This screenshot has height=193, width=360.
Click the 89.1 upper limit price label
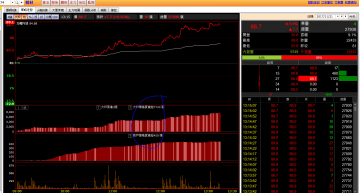[x=10, y=22]
